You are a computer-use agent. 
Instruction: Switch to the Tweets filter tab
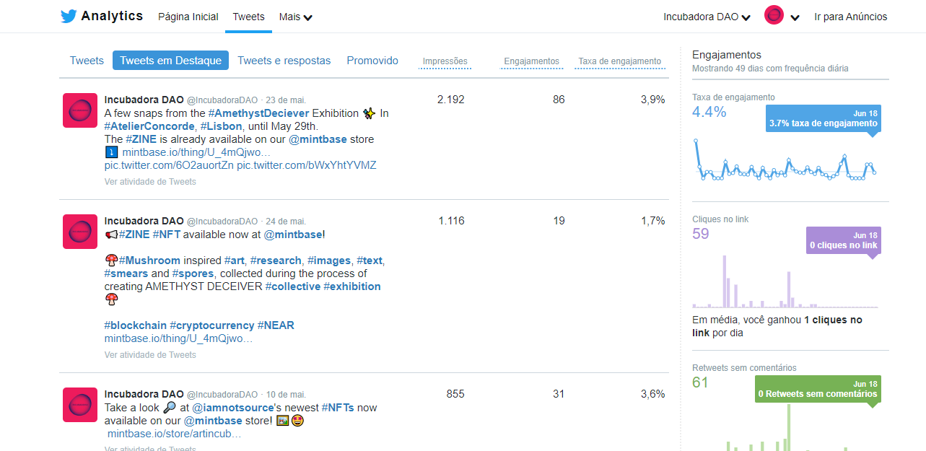(x=87, y=61)
